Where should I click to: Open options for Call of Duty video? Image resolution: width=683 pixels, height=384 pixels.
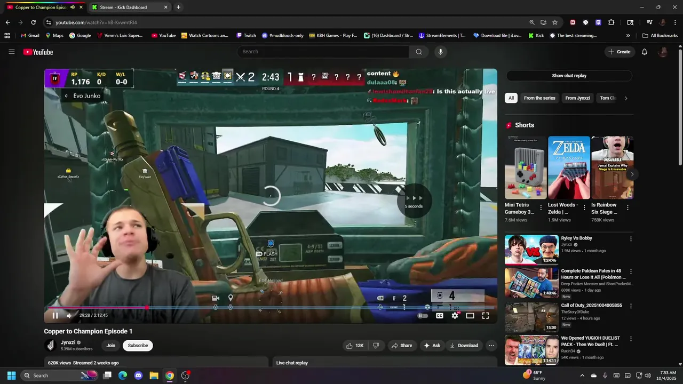click(x=631, y=306)
